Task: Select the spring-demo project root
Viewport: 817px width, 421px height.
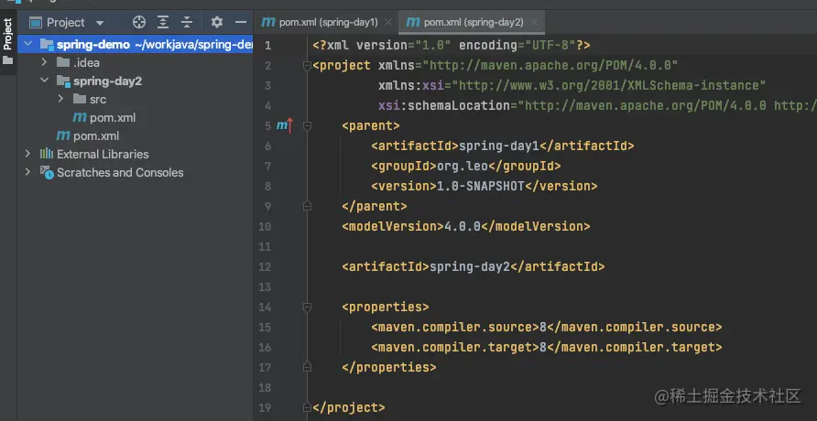Action: (x=136, y=44)
